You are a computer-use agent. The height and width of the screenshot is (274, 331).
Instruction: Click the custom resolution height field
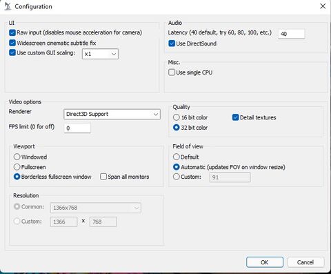coord(103,222)
